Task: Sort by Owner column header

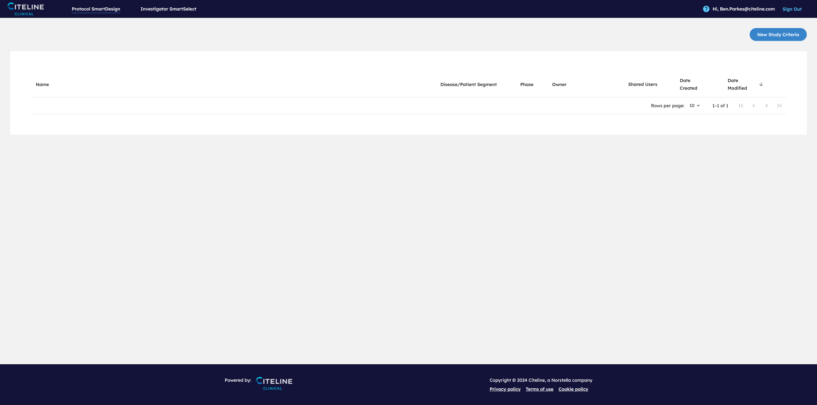Action: (559, 84)
